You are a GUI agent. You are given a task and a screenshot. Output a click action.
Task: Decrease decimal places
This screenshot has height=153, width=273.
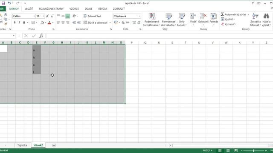tap(139, 23)
